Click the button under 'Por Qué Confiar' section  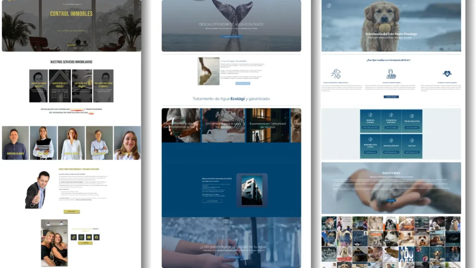pos(391,97)
